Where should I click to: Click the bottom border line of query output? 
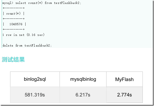(x=14, y=29)
